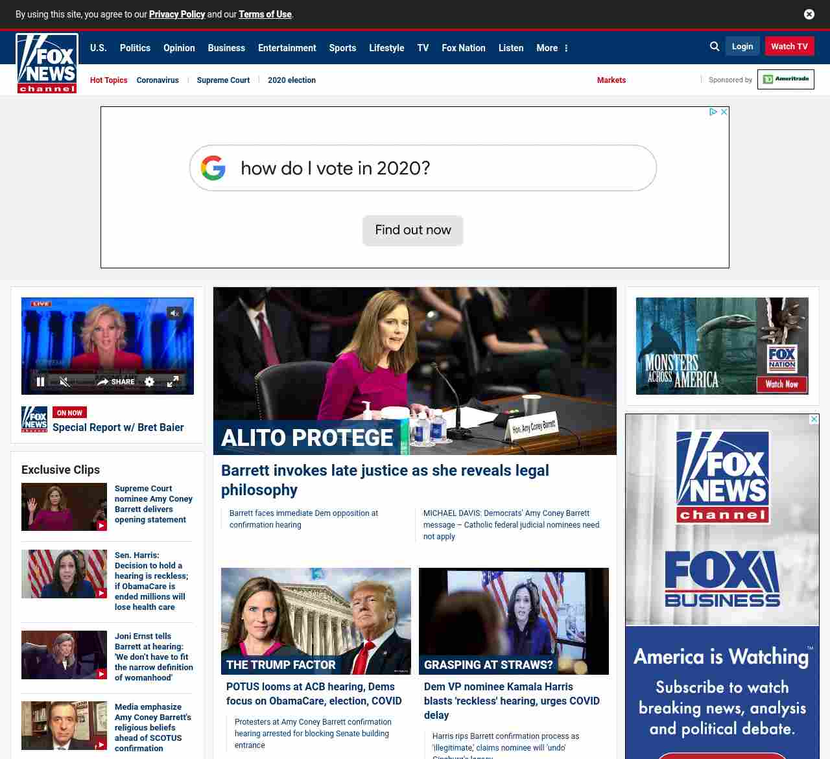The height and width of the screenshot is (759, 830).
Task: Click the muted speaker badge on video
Action: click(x=174, y=313)
